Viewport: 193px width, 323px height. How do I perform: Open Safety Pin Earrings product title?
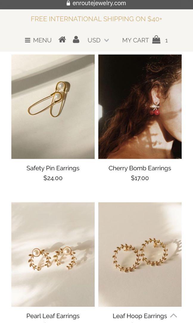[x=53, y=168]
